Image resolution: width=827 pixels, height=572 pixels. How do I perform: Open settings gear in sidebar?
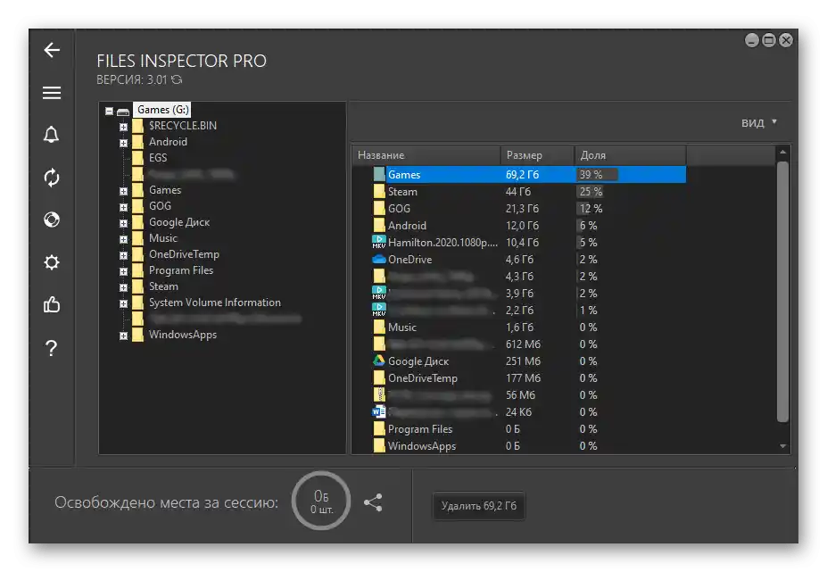point(52,262)
